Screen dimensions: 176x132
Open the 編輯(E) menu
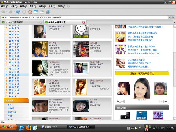click(14, 6)
